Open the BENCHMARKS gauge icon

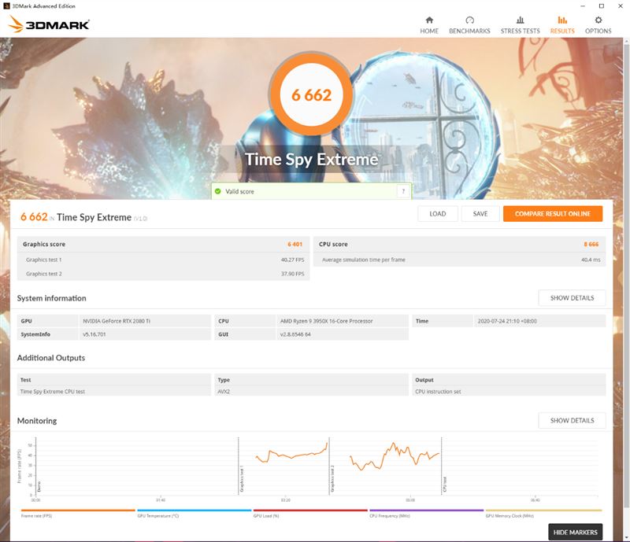(x=469, y=20)
